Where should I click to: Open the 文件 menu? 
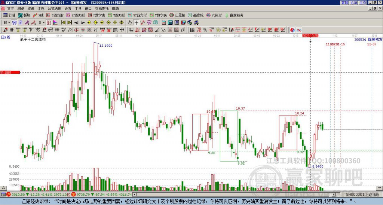tap(10, 9)
